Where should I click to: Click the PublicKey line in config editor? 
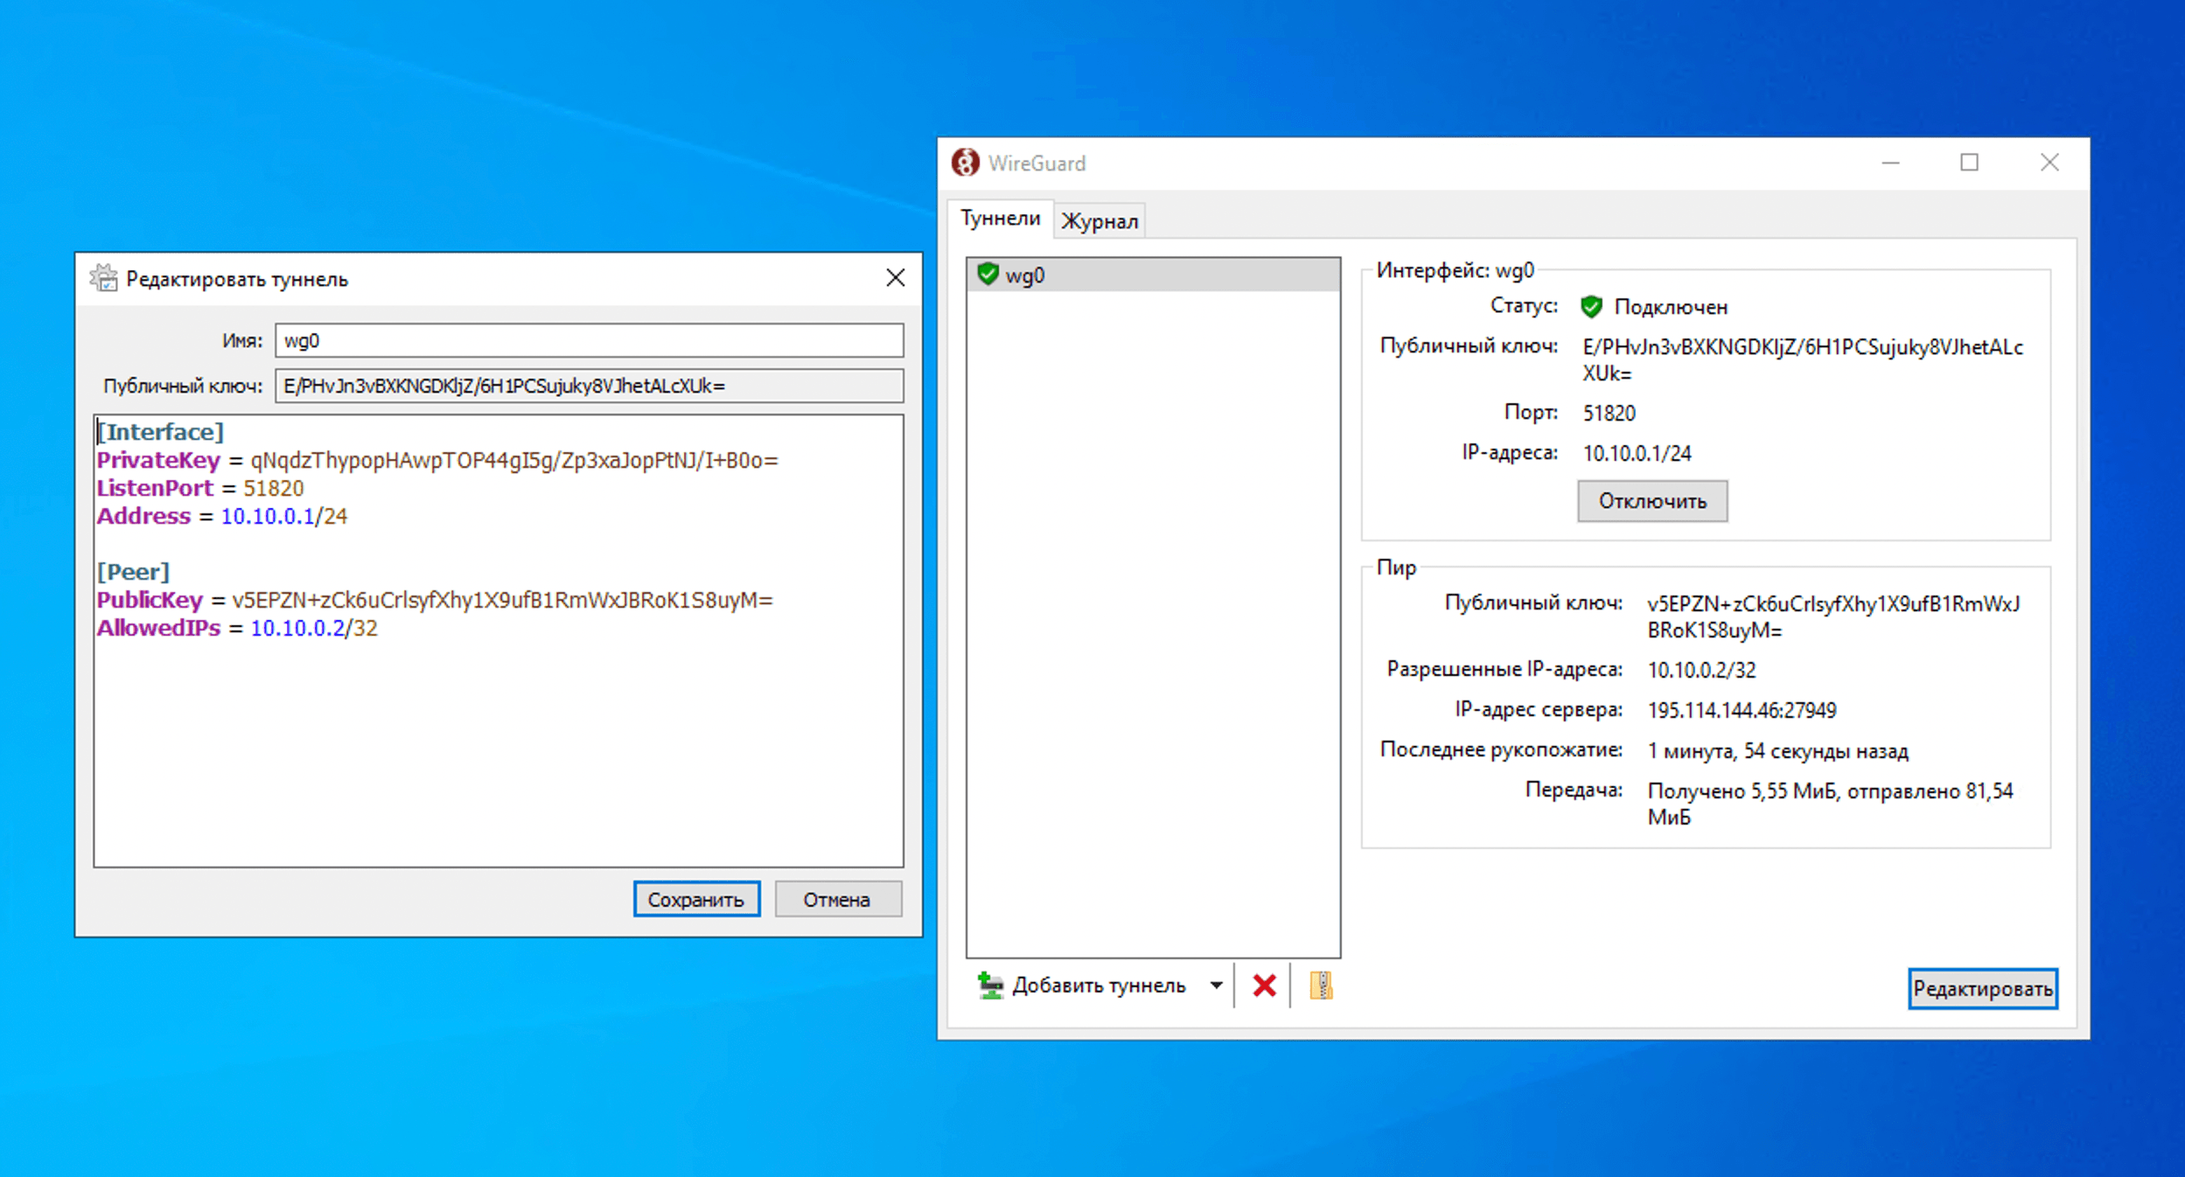pos(435,600)
